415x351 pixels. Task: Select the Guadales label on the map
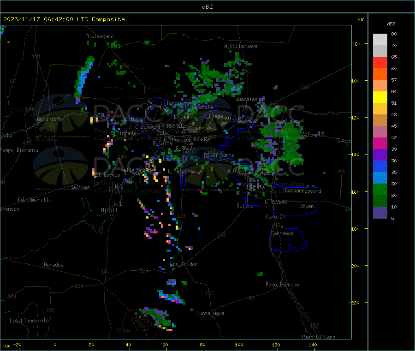(246, 99)
